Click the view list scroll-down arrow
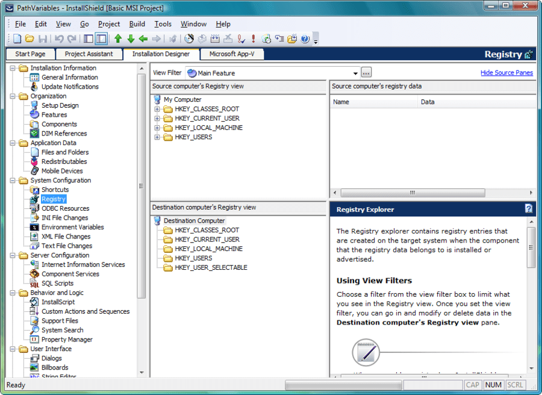 pyautogui.click(x=142, y=373)
